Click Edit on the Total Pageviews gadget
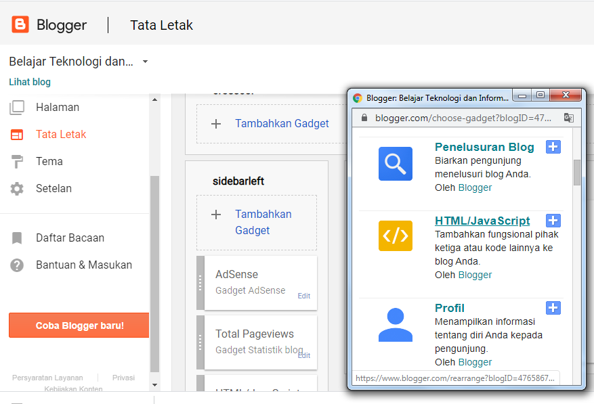This screenshot has height=404, width=594. click(304, 355)
